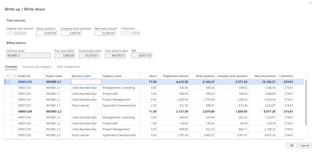Open the Hours column header menu
315x152 pixels.
coord(153,76)
